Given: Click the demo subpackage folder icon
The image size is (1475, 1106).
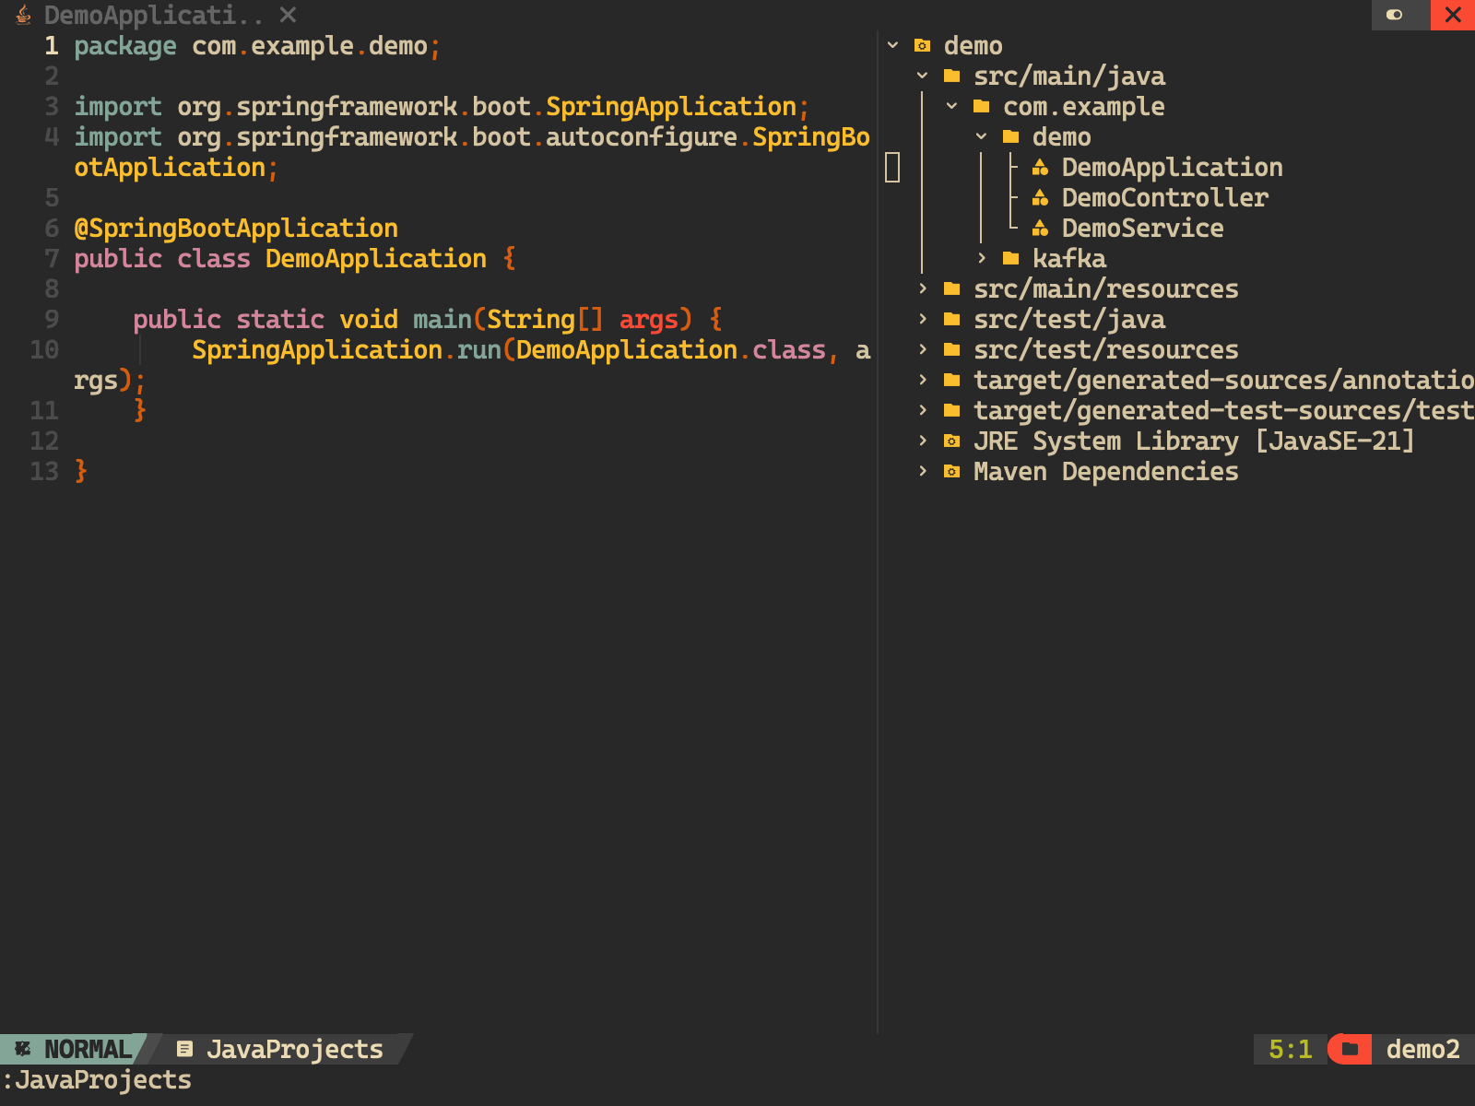Looking at the screenshot, I should click(1011, 136).
